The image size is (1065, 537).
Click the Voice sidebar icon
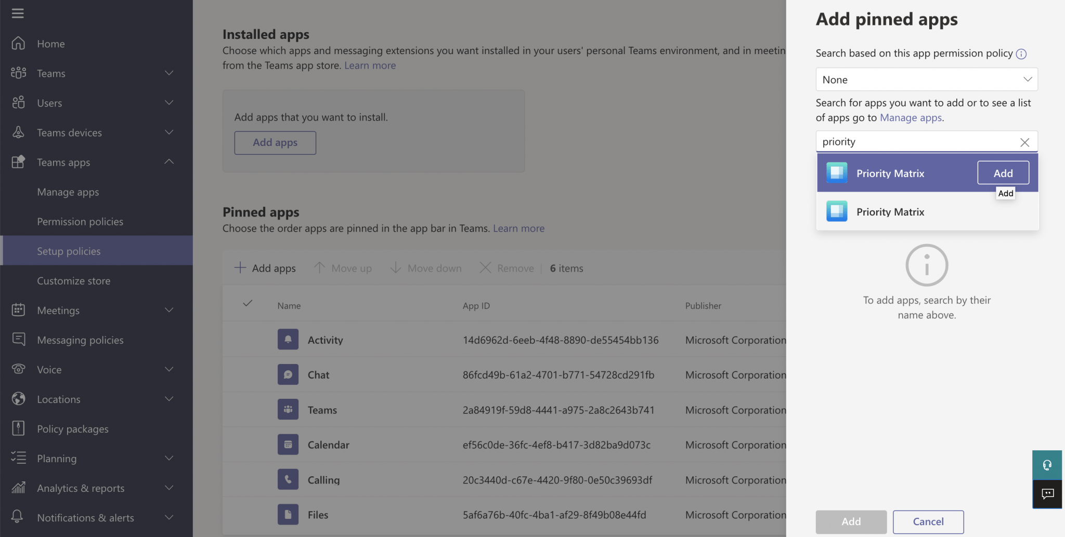tap(18, 369)
